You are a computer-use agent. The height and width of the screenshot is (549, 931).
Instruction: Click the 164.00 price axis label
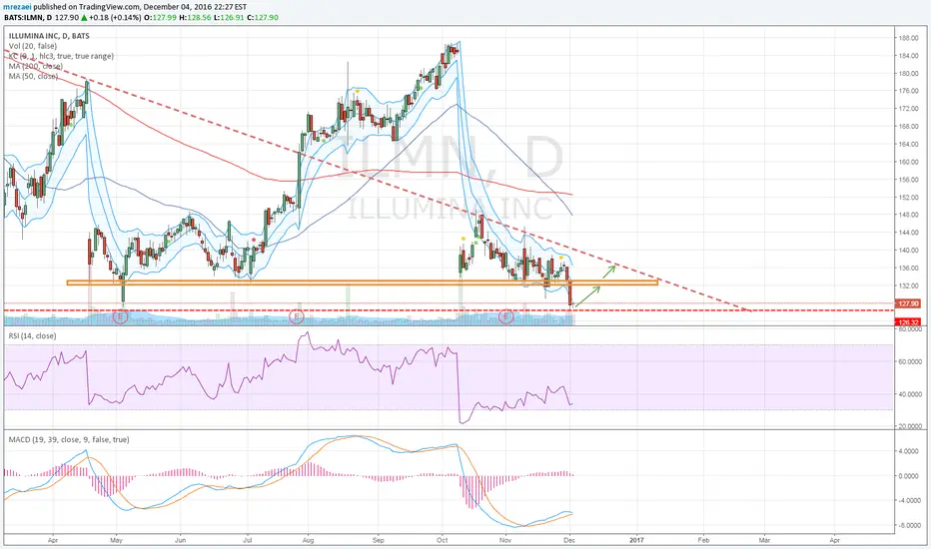[908, 144]
